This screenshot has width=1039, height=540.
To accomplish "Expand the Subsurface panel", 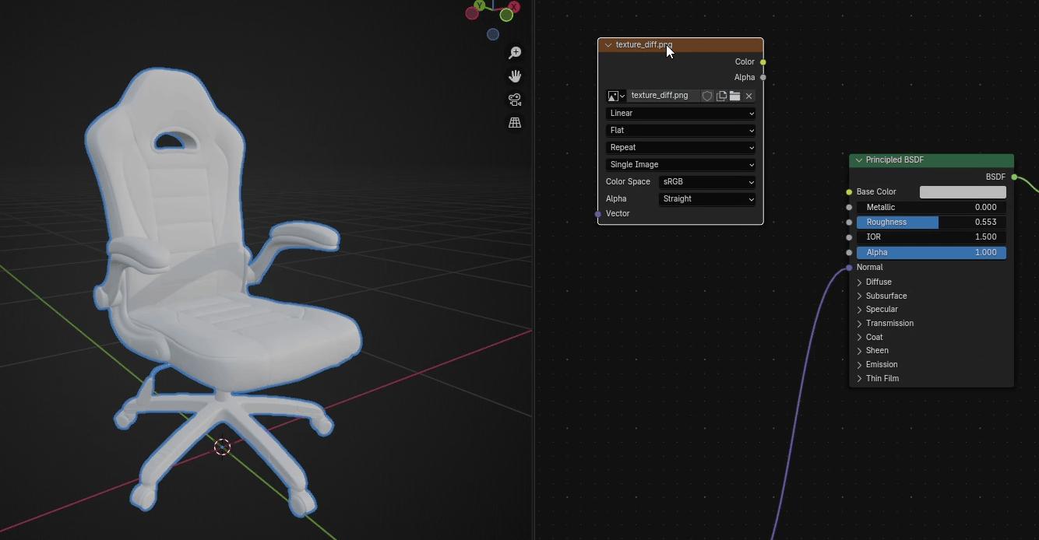I will [886, 296].
